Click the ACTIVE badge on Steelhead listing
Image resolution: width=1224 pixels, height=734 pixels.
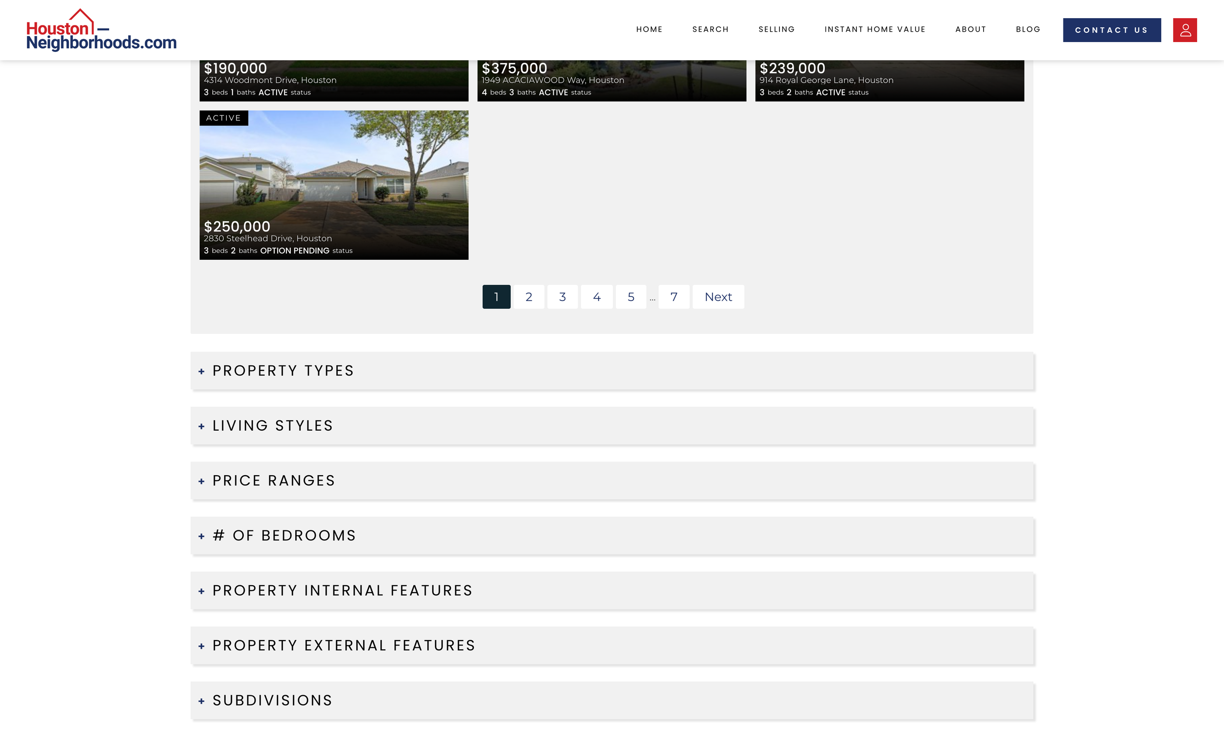pos(224,118)
